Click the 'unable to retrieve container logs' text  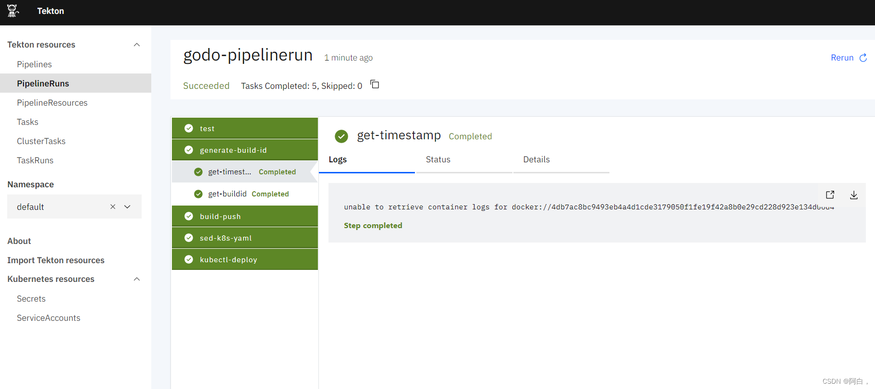click(589, 207)
